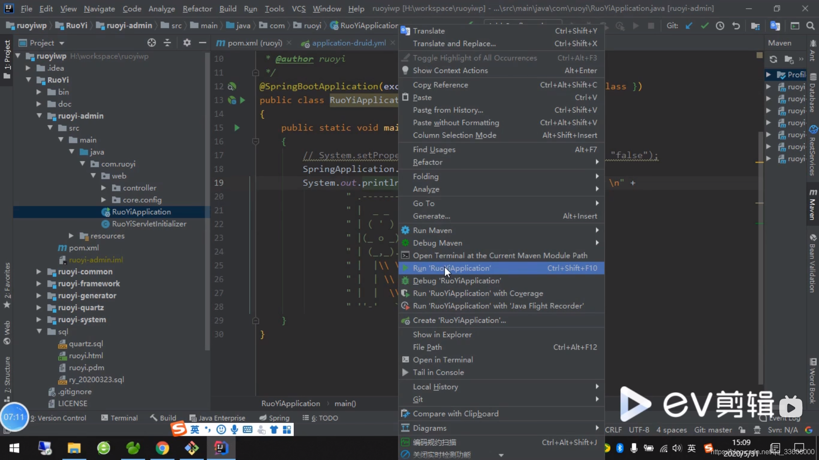
Task: Expand the resources folder
Action: pos(71,236)
